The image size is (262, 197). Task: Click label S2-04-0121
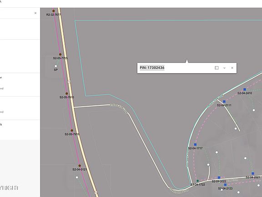80,170
